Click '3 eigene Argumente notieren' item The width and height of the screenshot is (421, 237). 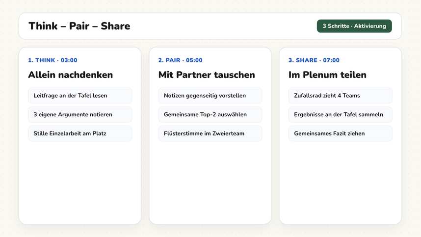80,115
